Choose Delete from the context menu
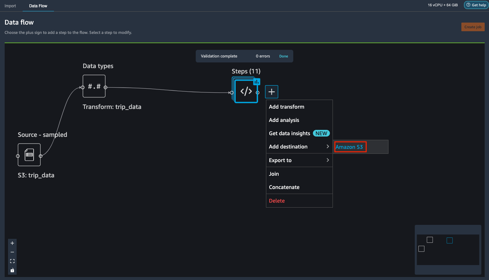489x280 pixels. (x=299, y=201)
